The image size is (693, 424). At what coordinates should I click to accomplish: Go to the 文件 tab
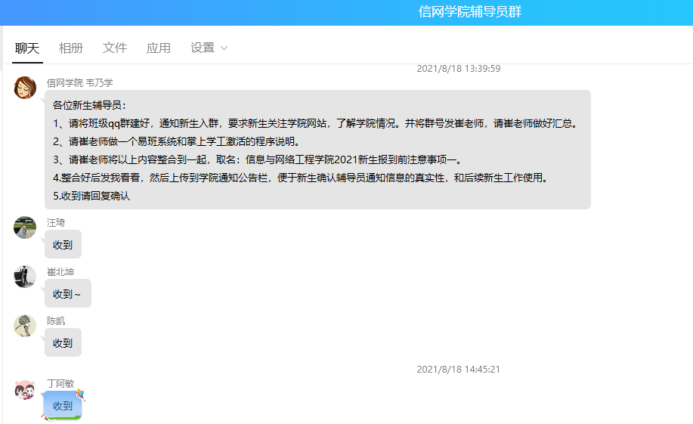click(115, 48)
